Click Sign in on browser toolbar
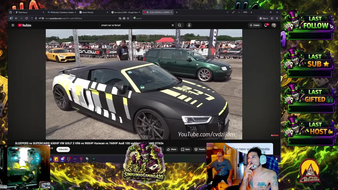Image resolution: width=338 pixels, height=190 pixels. point(264,18)
